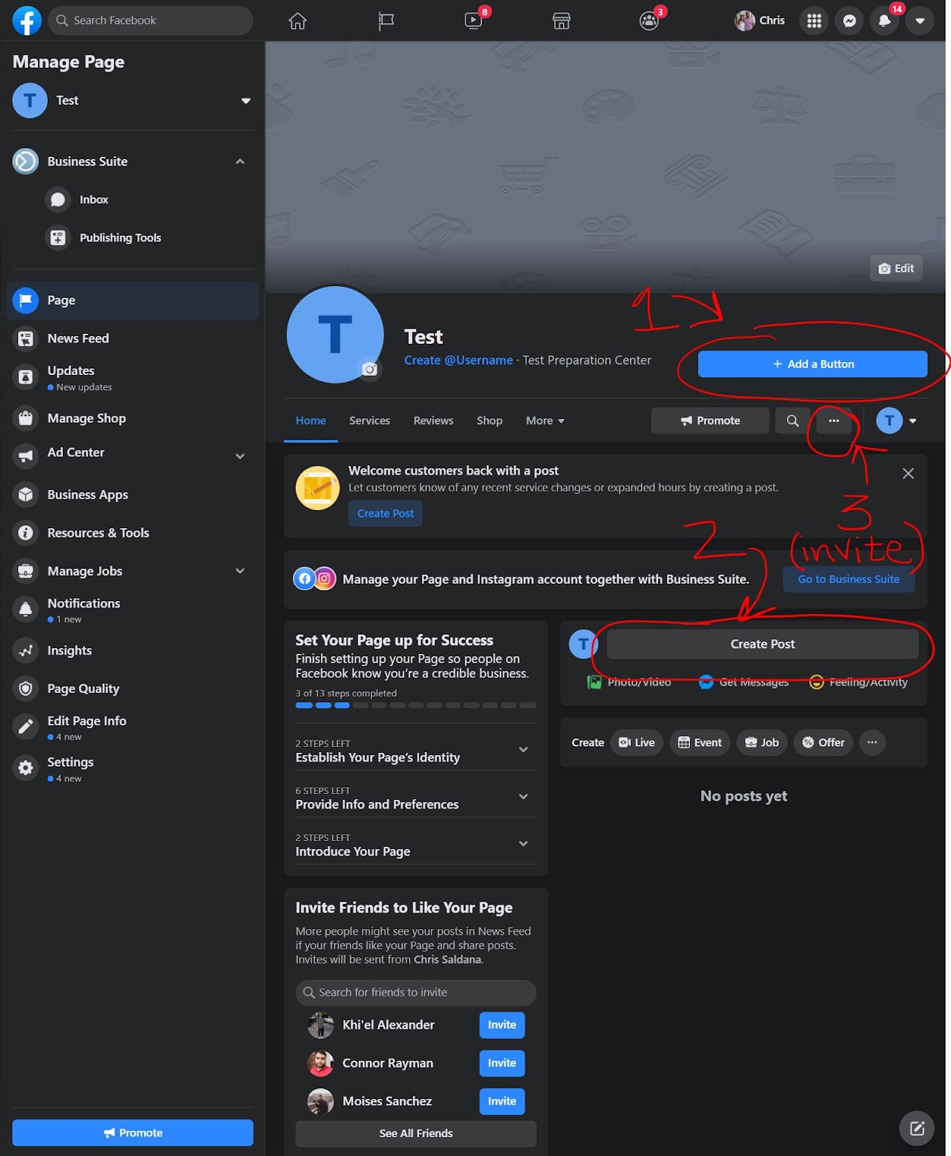Open Page Quality shield item
Viewport: 951px width, 1156px height.
click(x=133, y=689)
